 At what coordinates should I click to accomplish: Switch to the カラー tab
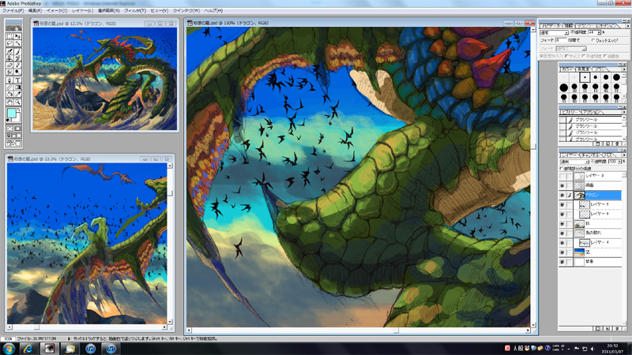click(567, 69)
